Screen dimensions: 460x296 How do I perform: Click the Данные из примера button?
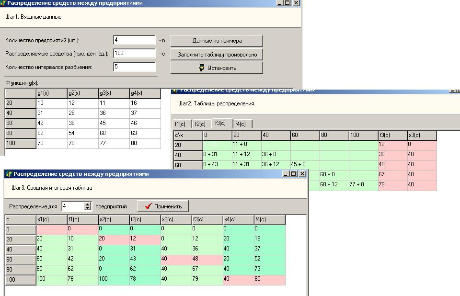pyautogui.click(x=217, y=41)
